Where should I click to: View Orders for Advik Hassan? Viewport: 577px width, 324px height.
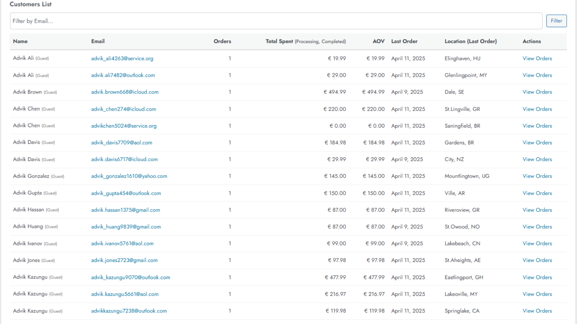tap(537, 210)
